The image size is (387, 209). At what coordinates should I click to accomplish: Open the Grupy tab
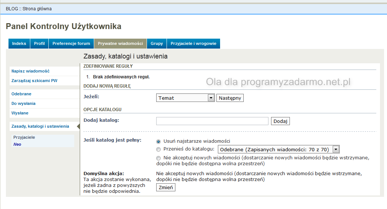157,43
